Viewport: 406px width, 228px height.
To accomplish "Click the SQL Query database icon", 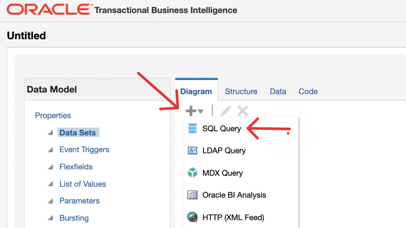I will (x=192, y=128).
